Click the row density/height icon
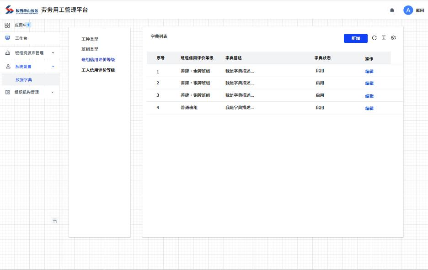Image resolution: width=428 pixels, height=270 pixels. click(384, 38)
